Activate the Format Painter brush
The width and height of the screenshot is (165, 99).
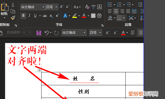coord(13,18)
